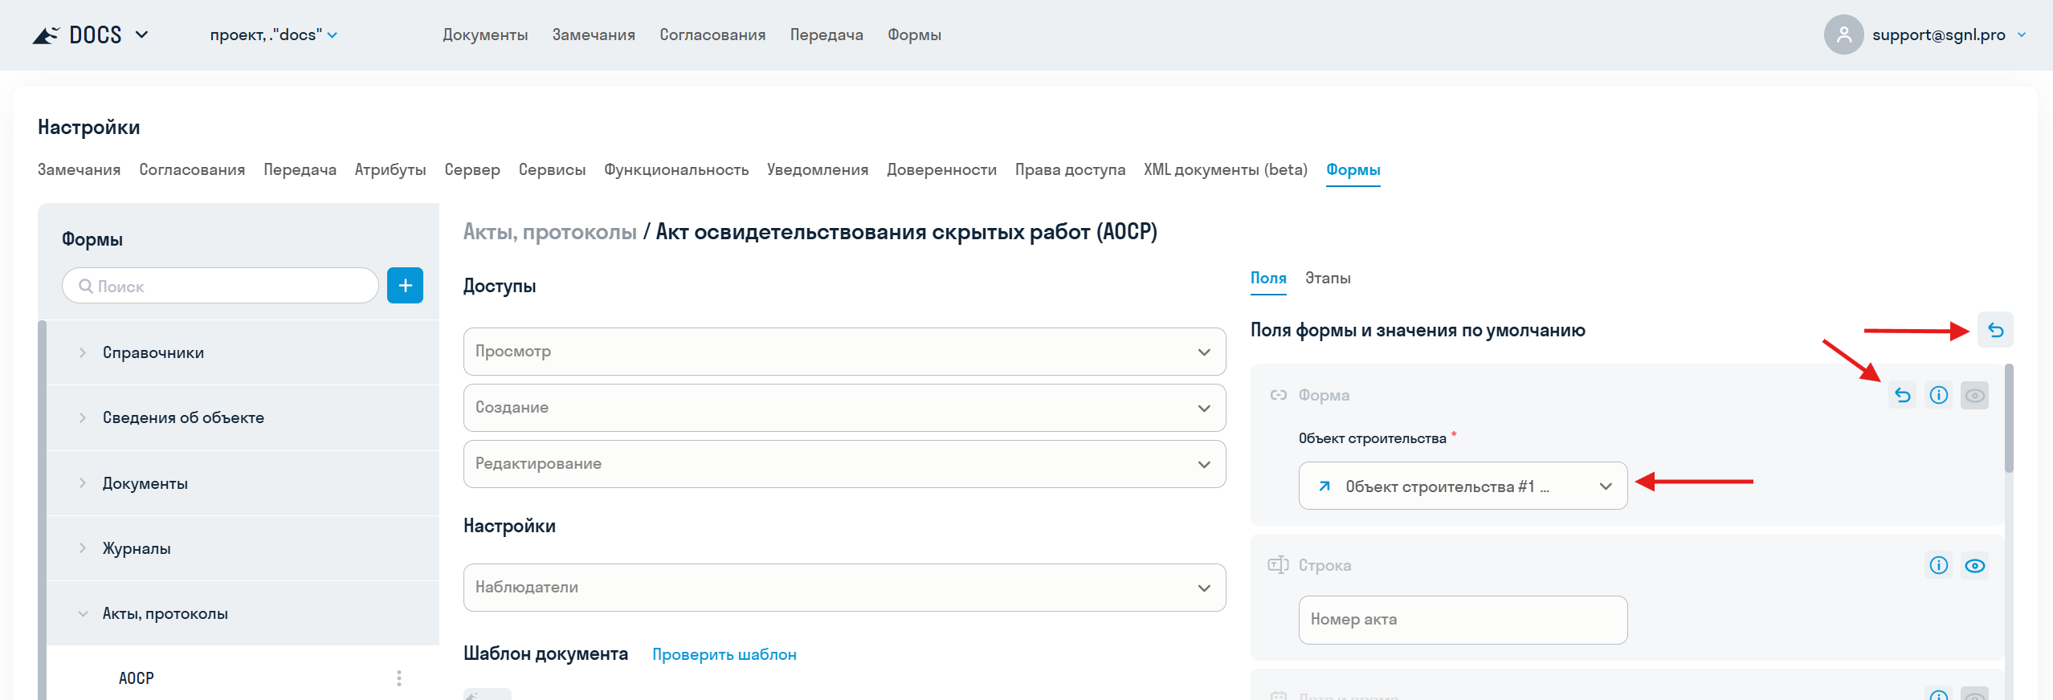Open the XML документы (beta) settings tab
The height and width of the screenshot is (700, 2053).
1226,169
